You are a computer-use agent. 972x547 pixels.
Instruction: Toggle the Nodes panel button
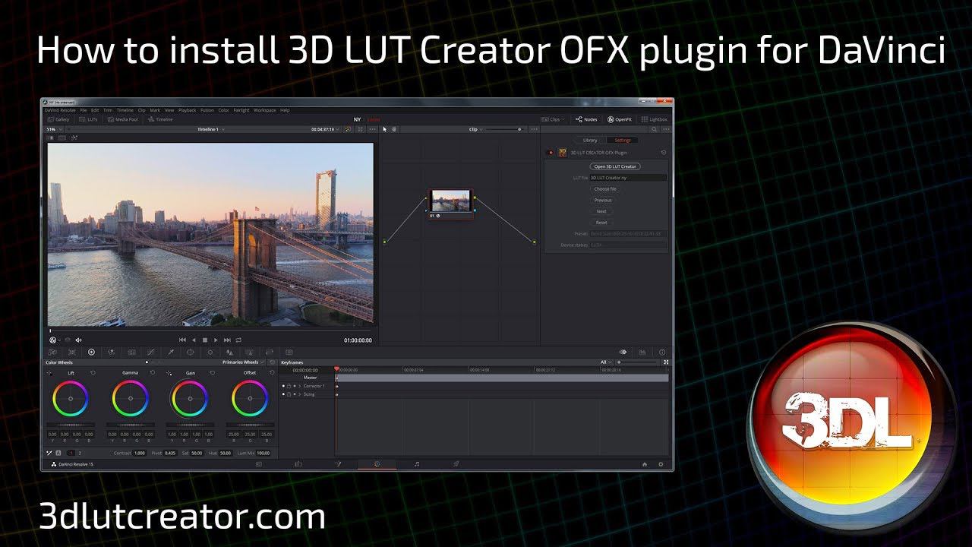click(x=586, y=119)
